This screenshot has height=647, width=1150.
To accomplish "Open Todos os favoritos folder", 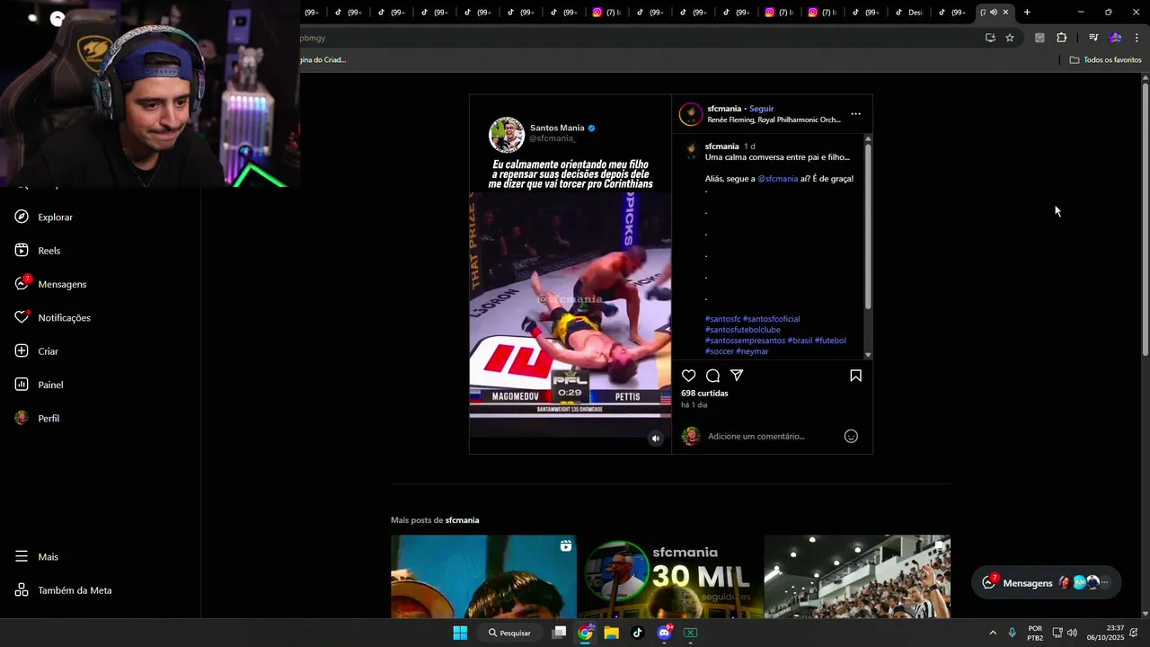I will click(x=1105, y=59).
